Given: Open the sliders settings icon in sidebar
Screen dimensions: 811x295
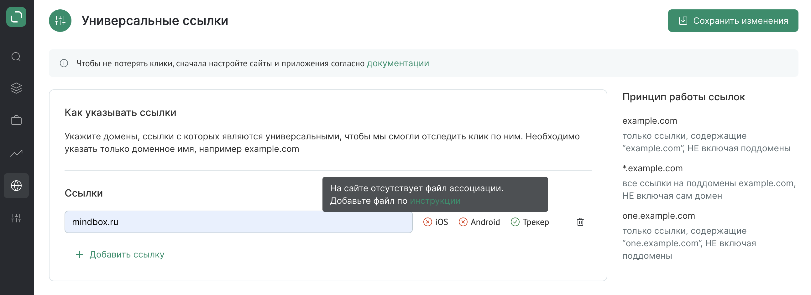Looking at the screenshot, I should [16, 218].
